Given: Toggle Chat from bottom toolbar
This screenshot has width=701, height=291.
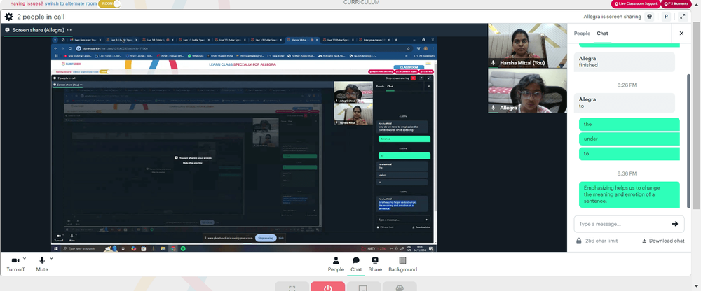Looking at the screenshot, I should 356,264.
